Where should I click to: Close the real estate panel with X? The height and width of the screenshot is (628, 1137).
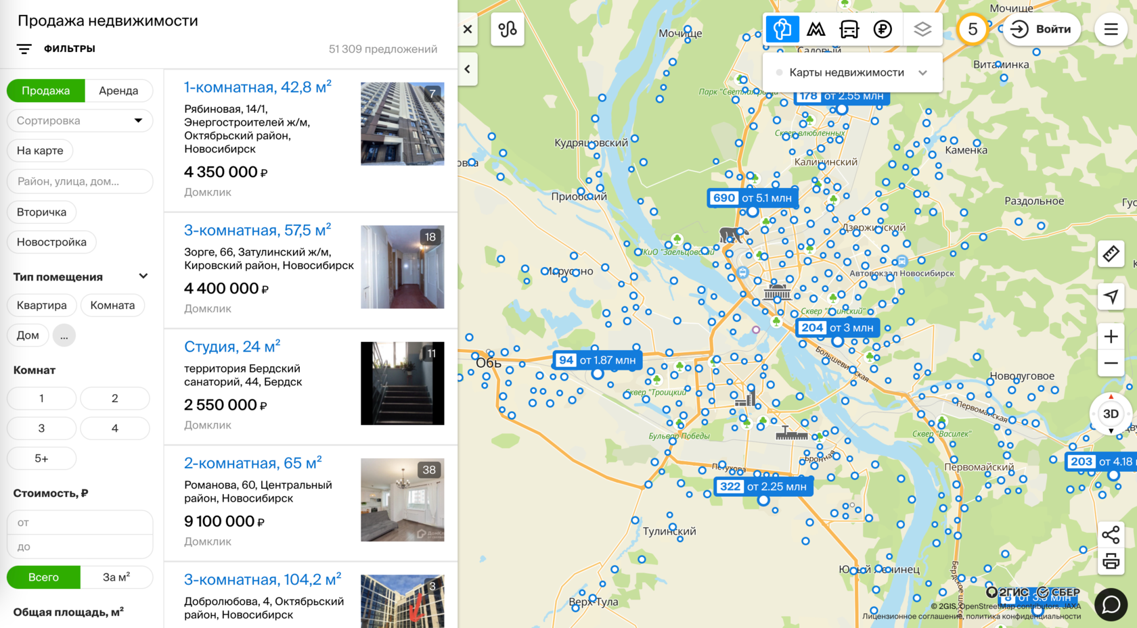coord(468,29)
